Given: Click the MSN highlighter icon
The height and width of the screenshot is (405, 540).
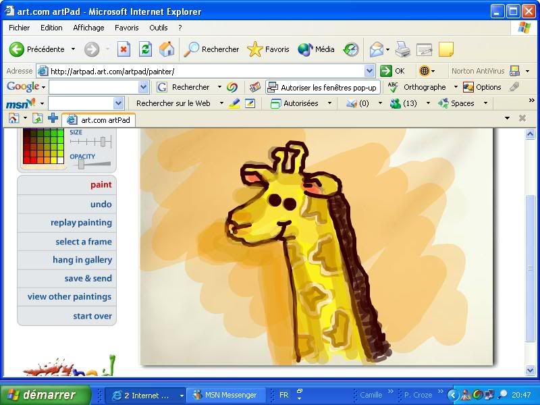Looking at the screenshot, I should coord(234,103).
